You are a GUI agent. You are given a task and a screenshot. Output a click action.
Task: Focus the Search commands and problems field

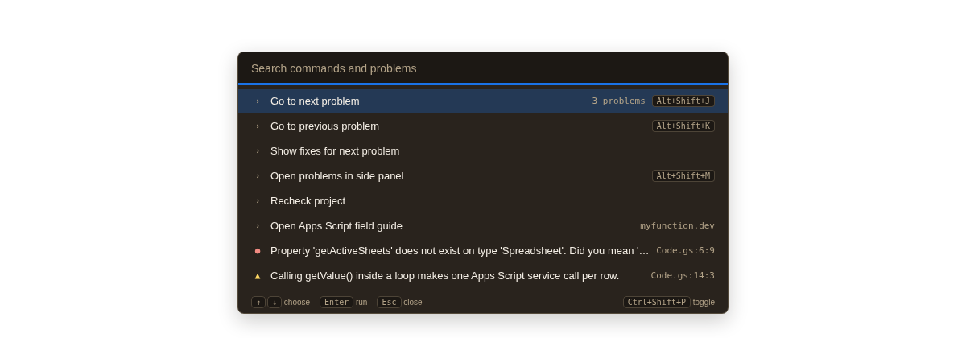[x=483, y=68]
